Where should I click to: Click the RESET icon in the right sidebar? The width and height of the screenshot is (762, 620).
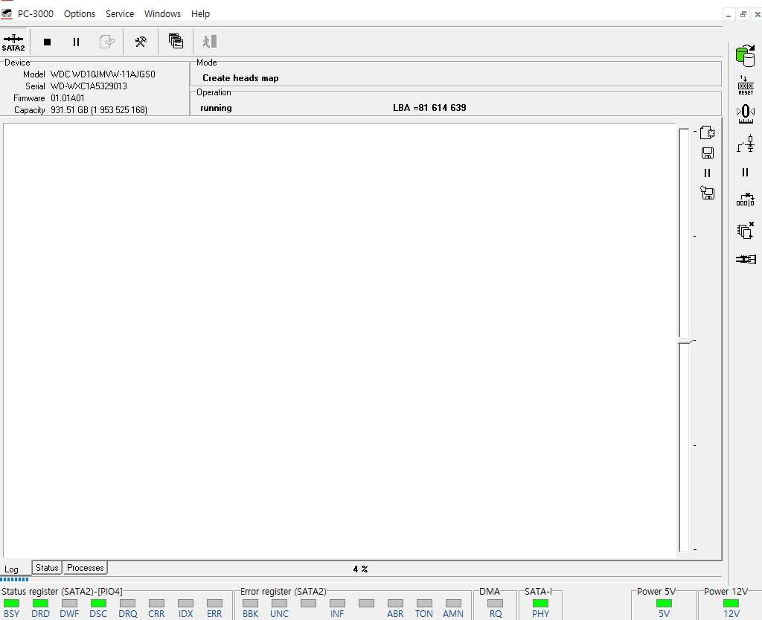pos(746,85)
